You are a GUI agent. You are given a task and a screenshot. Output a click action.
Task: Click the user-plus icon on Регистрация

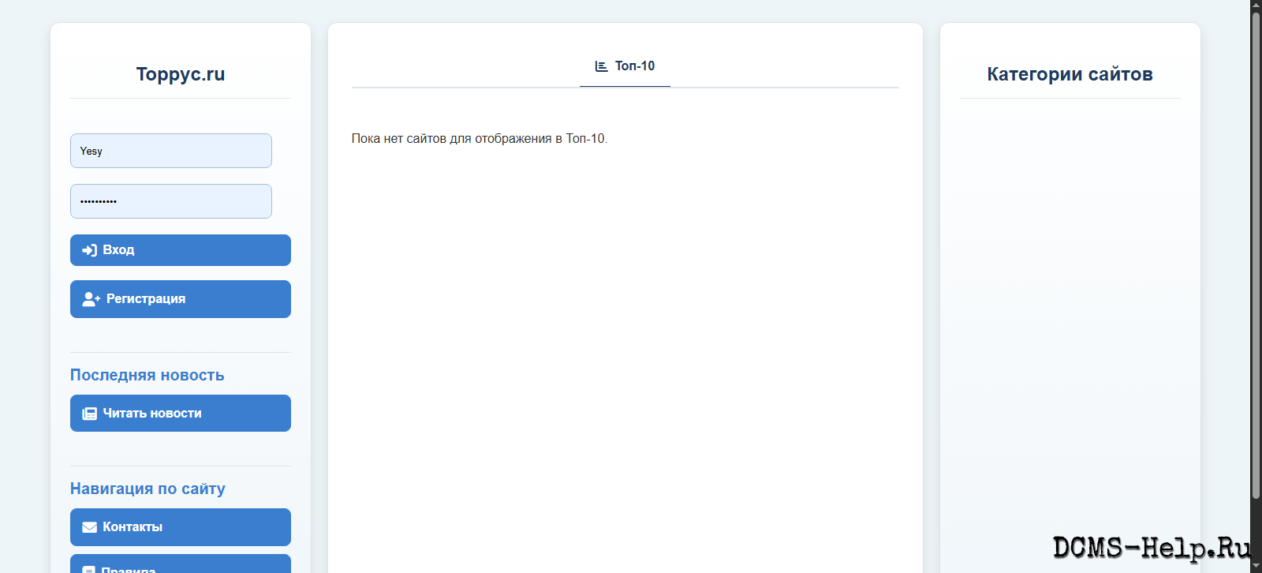(91, 299)
